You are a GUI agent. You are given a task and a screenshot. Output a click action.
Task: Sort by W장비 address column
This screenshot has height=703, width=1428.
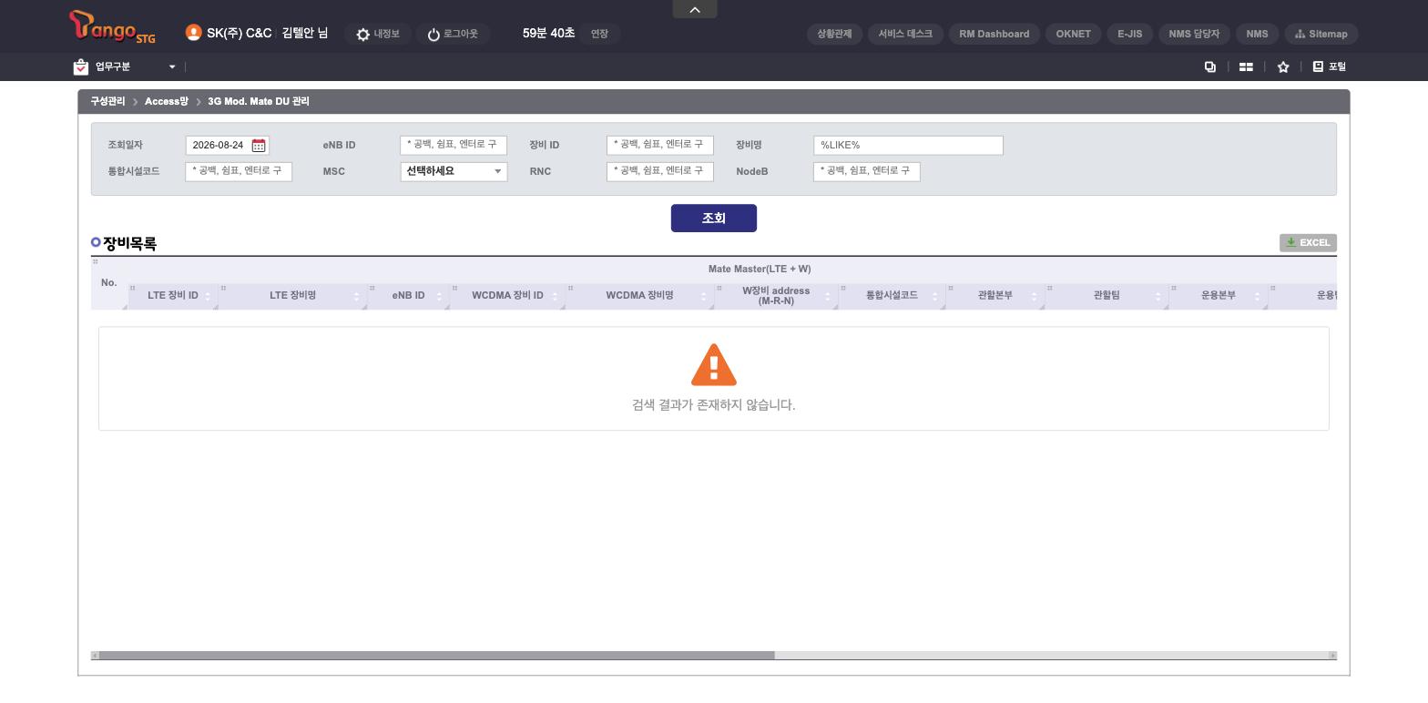tap(776, 296)
